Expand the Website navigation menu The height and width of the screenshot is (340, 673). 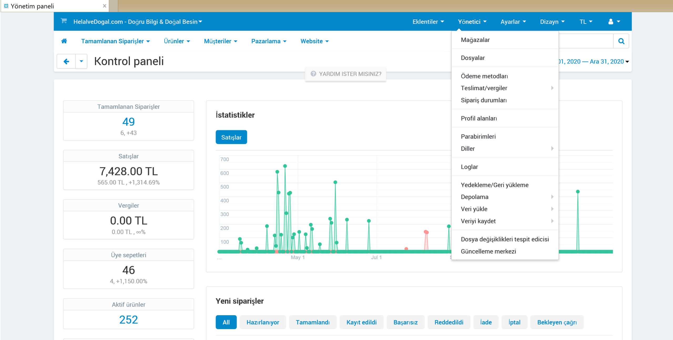[x=315, y=41]
